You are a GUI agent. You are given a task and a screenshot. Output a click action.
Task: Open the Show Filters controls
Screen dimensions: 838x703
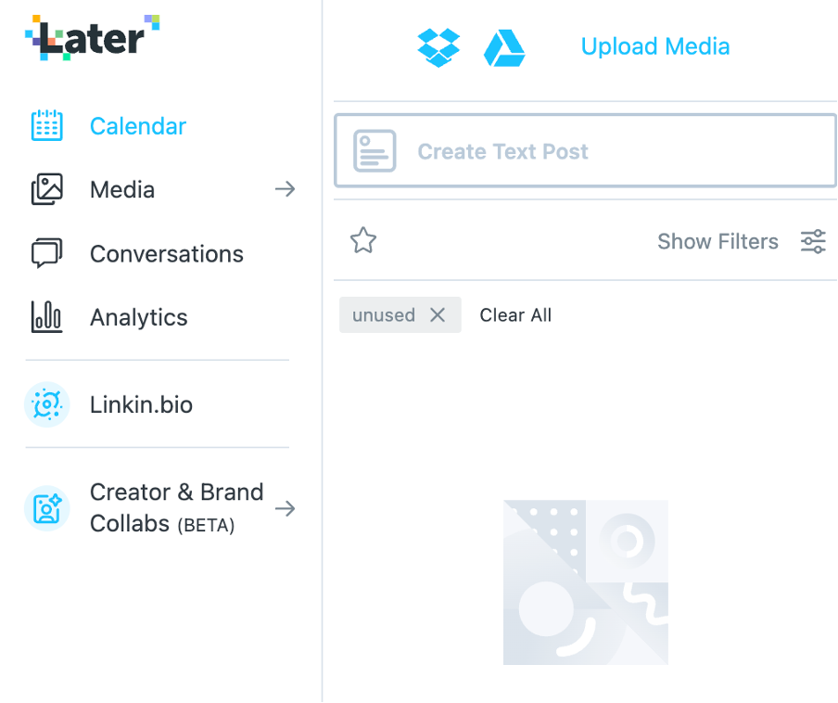tap(717, 241)
